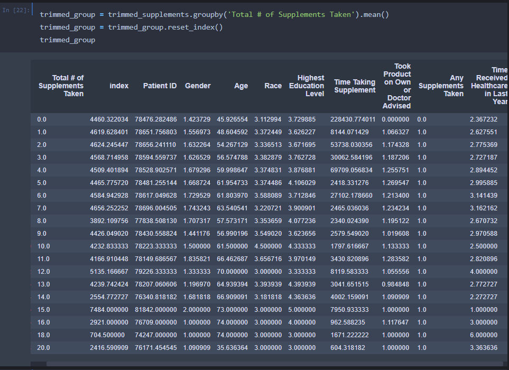
Task: Click supplements count 20.0 row label
Action: [43, 348]
